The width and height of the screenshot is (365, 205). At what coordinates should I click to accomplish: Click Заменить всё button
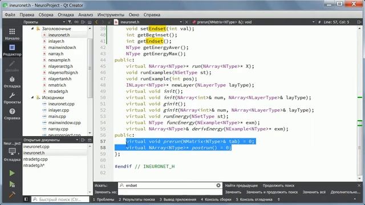314,192
